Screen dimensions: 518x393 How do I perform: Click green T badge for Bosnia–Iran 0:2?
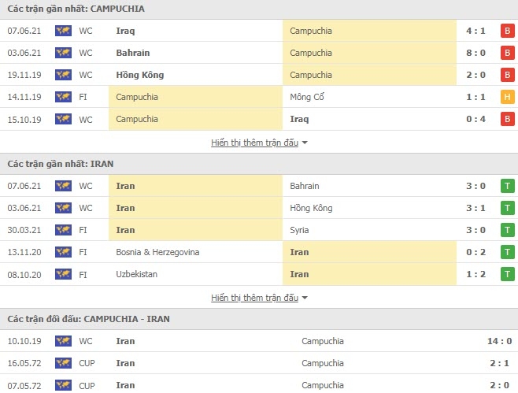[x=508, y=252]
